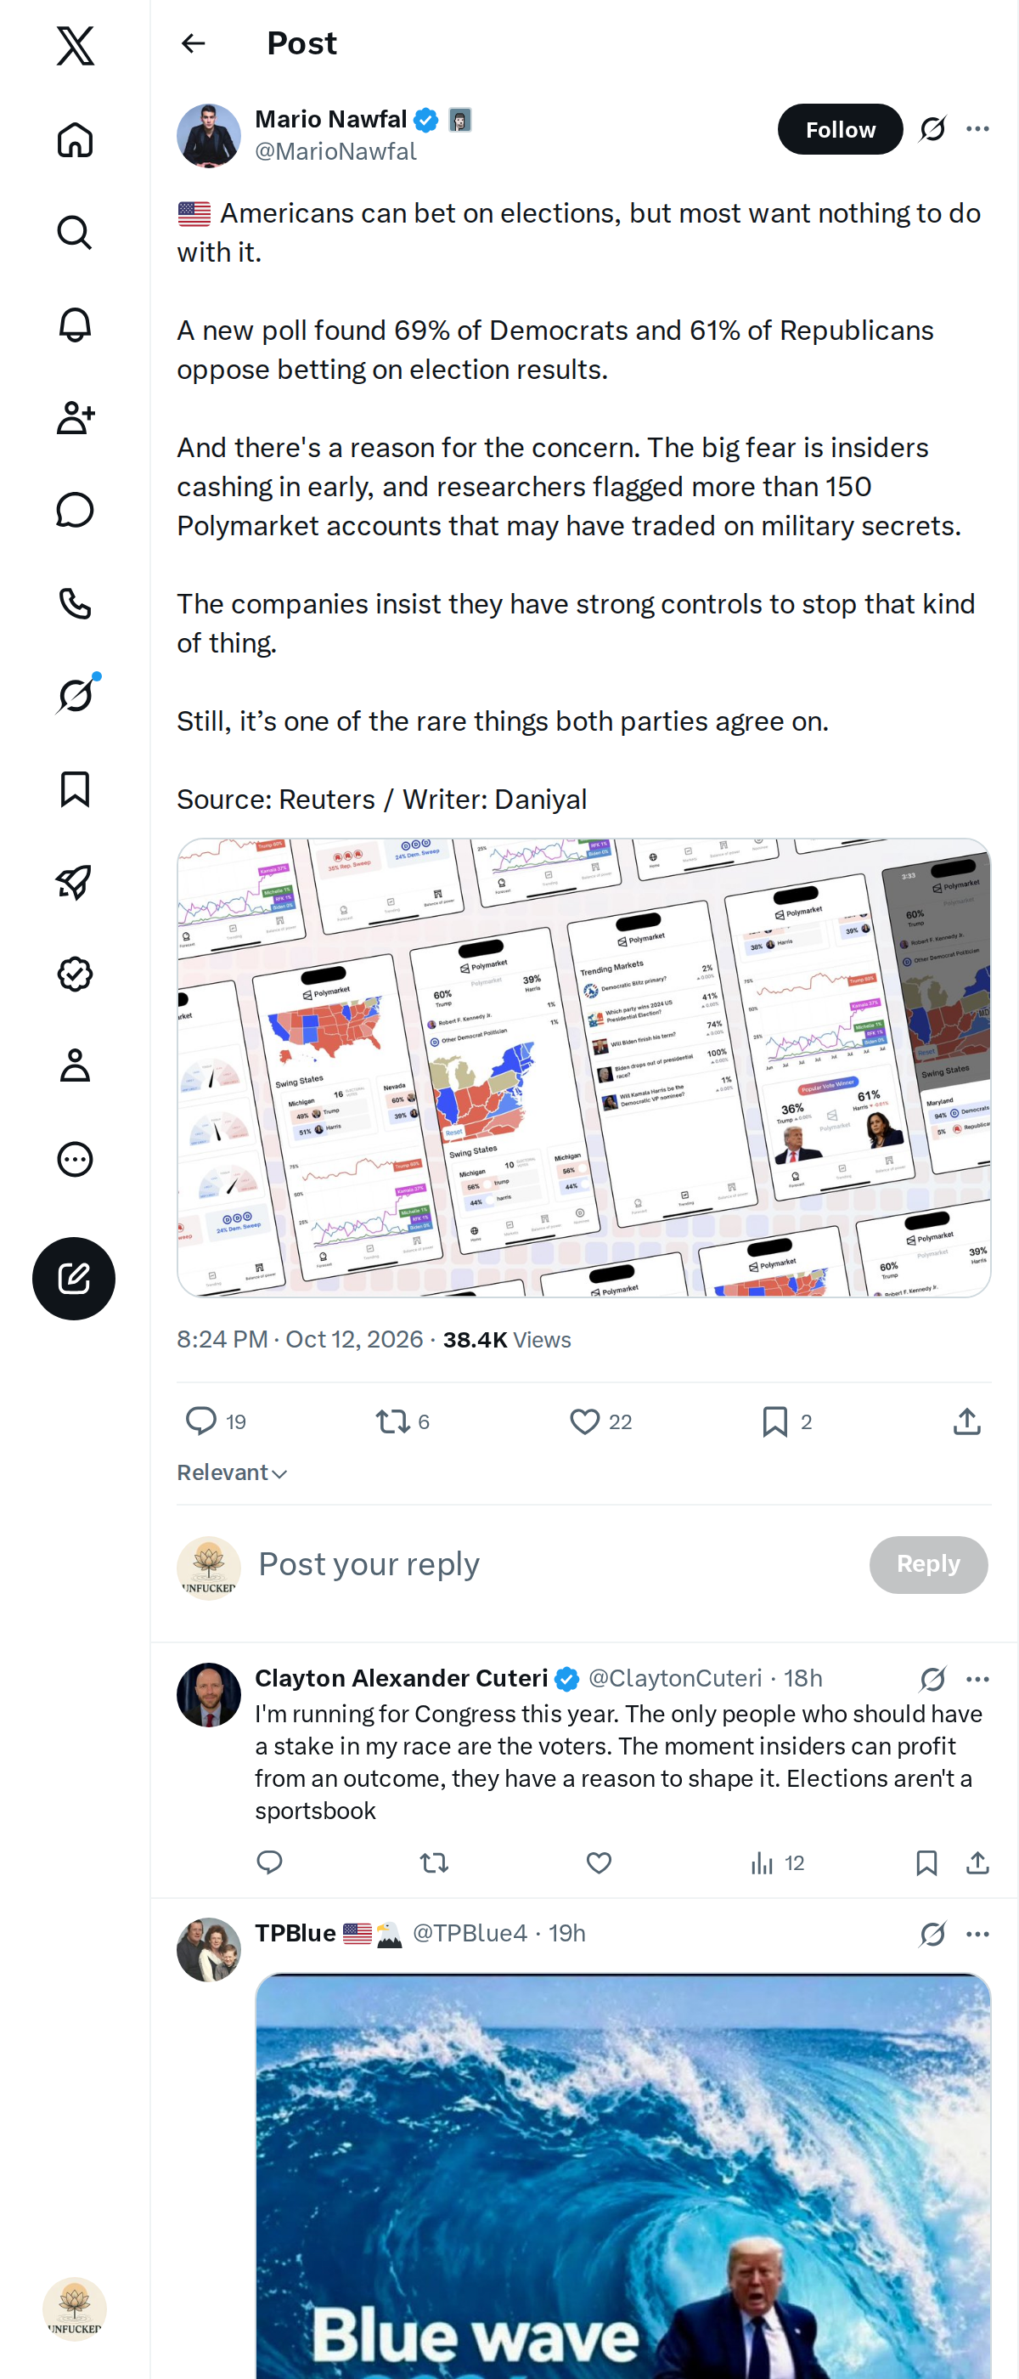Open Bookmarks in sidebar
The image size is (1019, 2379).
click(x=75, y=788)
